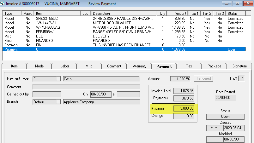Switch to the Model tab
This screenshot has height=143, width=254.
39,66
